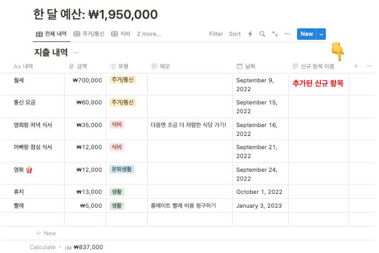Click the expand full page arrows icon
The height and width of the screenshot is (253, 379).
[275, 34]
